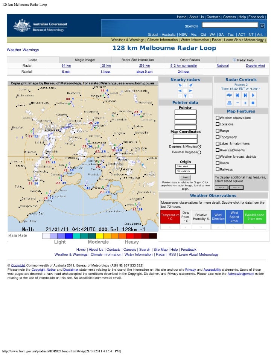
Task: Select the south nearby radar arrow
Action: (x=185, y=96)
